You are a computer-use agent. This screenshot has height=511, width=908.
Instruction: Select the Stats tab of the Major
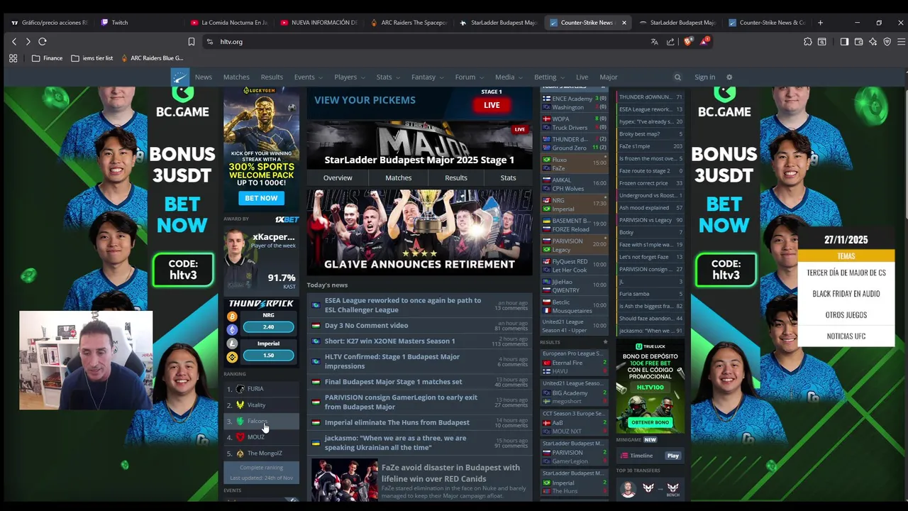(x=508, y=177)
